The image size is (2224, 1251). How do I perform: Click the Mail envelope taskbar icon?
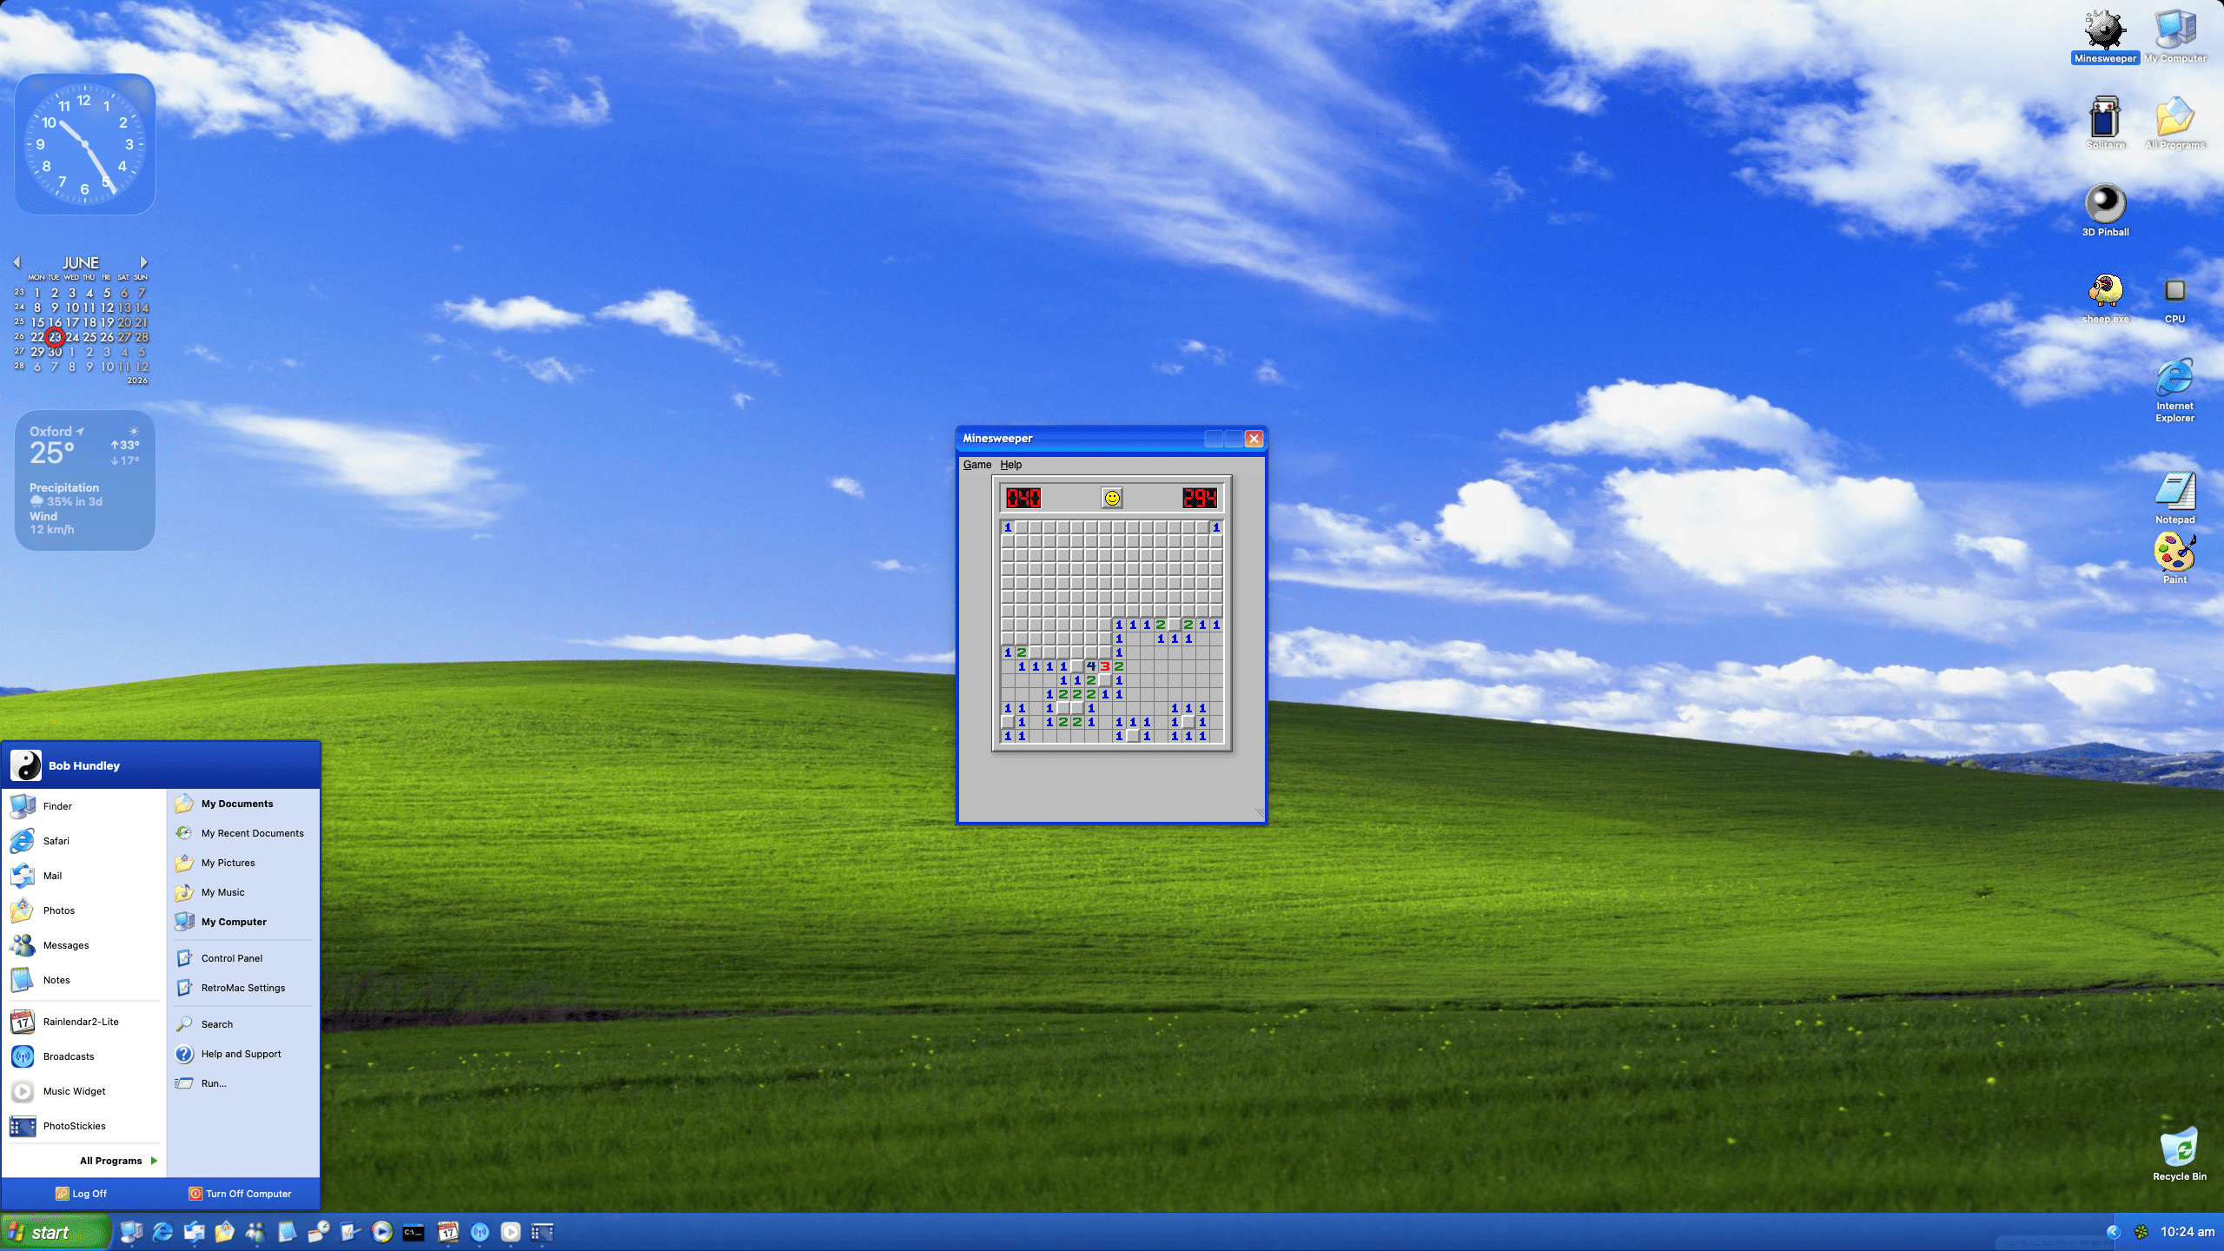point(194,1232)
